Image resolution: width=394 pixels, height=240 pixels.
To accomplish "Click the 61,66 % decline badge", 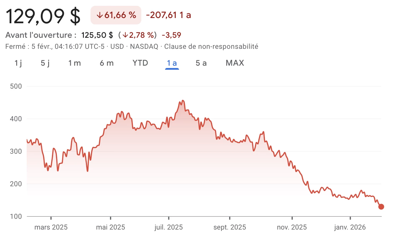I will pos(115,15).
